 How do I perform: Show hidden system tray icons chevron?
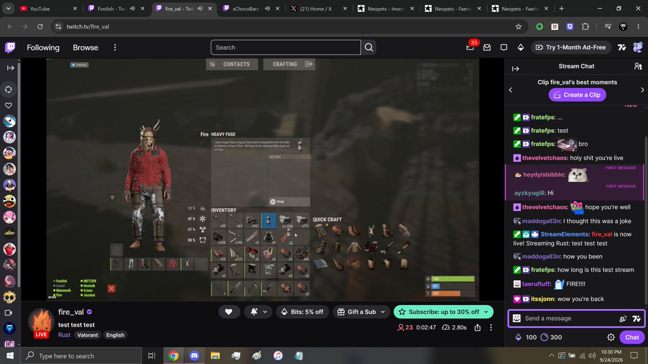click(x=551, y=356)
